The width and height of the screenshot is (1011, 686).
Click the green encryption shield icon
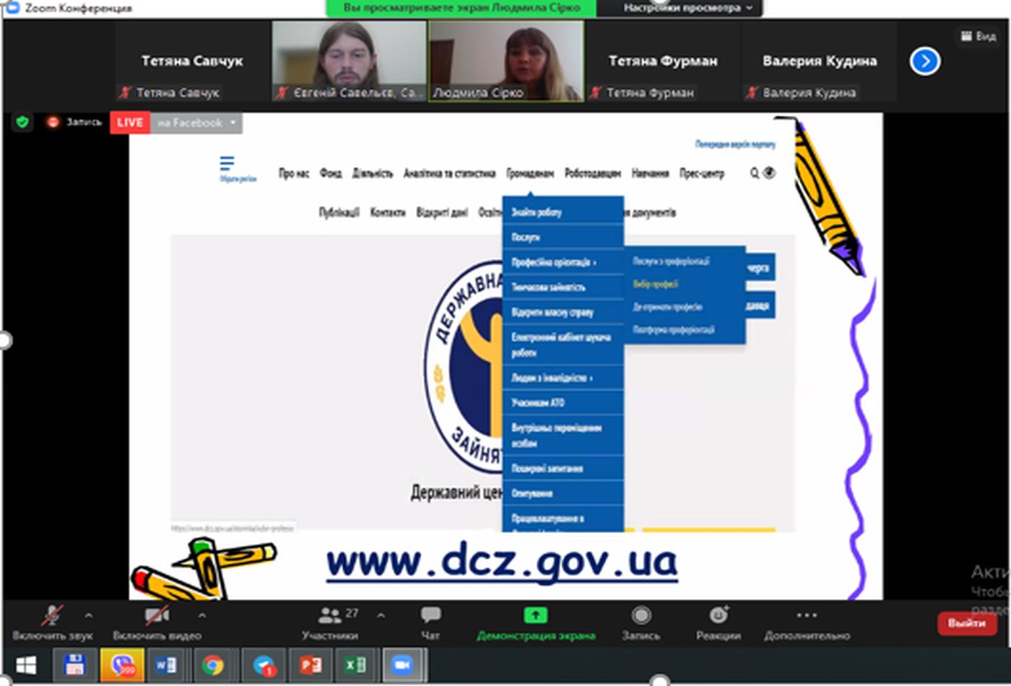(22, 122)
